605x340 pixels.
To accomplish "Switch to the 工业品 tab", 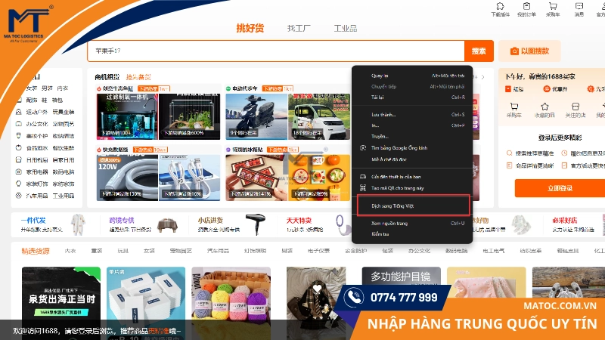I will click(346, 28).
